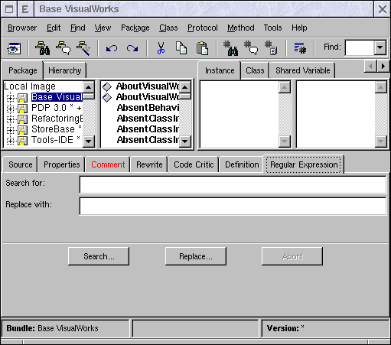This screenshot has width=391, height=345.
Task: Click the E icon in title bar
Action: [x=25, y=9]
